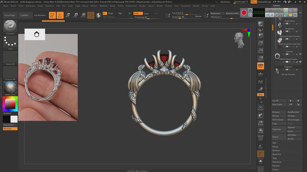Activate the Edit mode button
Viewport: 307px width, 172px height.
52,15
